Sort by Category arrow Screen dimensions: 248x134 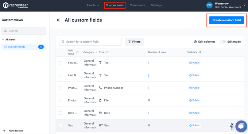(x=96, y=52)
